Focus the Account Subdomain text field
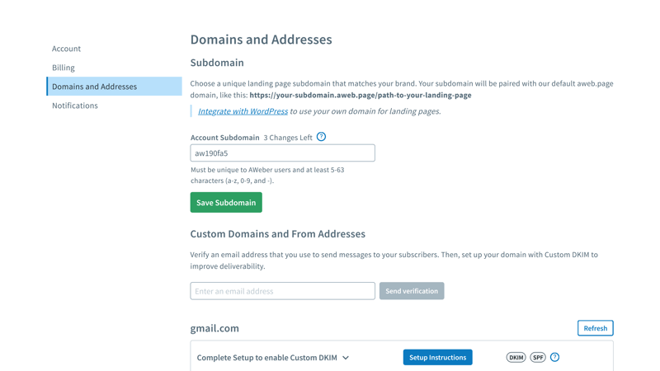 click(x=282, y=153)
